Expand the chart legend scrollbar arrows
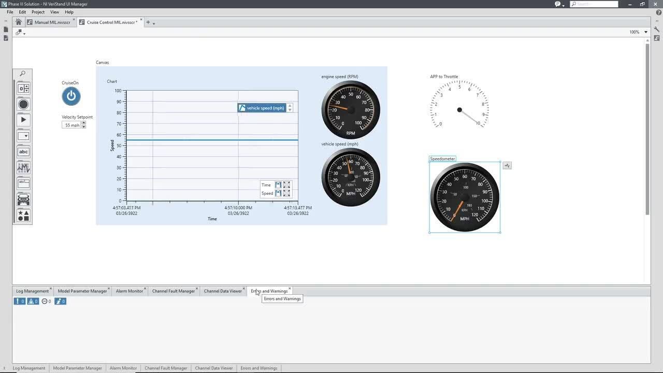 [x=290, y=108]
